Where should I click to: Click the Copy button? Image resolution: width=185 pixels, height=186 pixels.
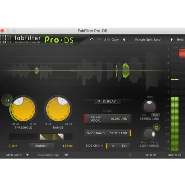click(x=115, y=40)
